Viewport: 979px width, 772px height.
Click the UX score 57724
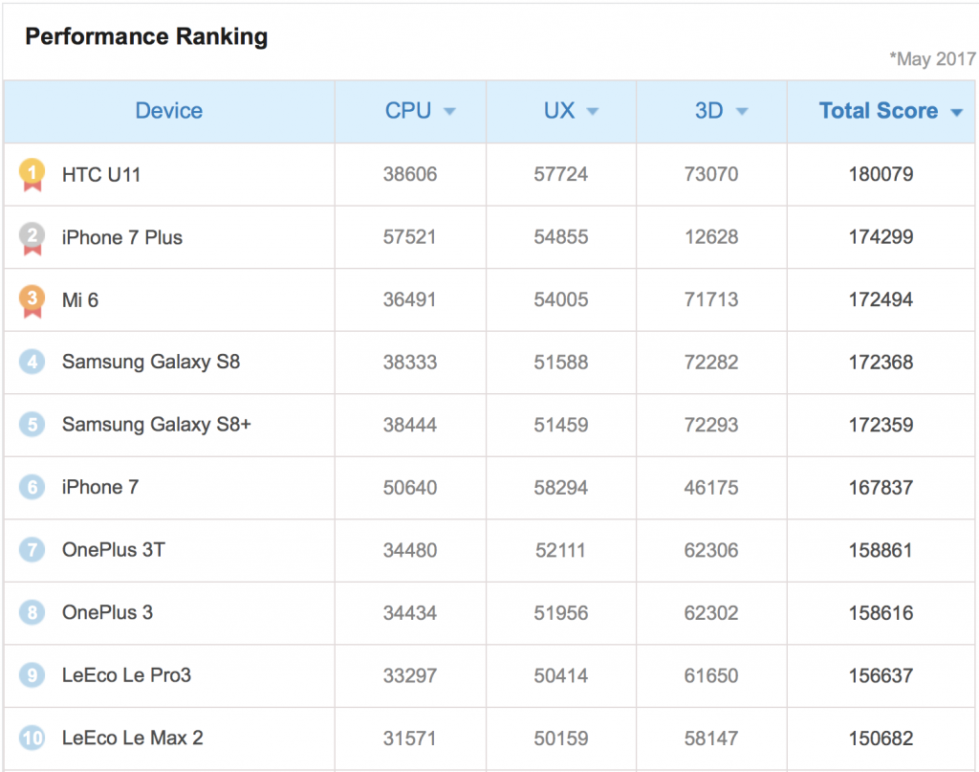point(560,174)
